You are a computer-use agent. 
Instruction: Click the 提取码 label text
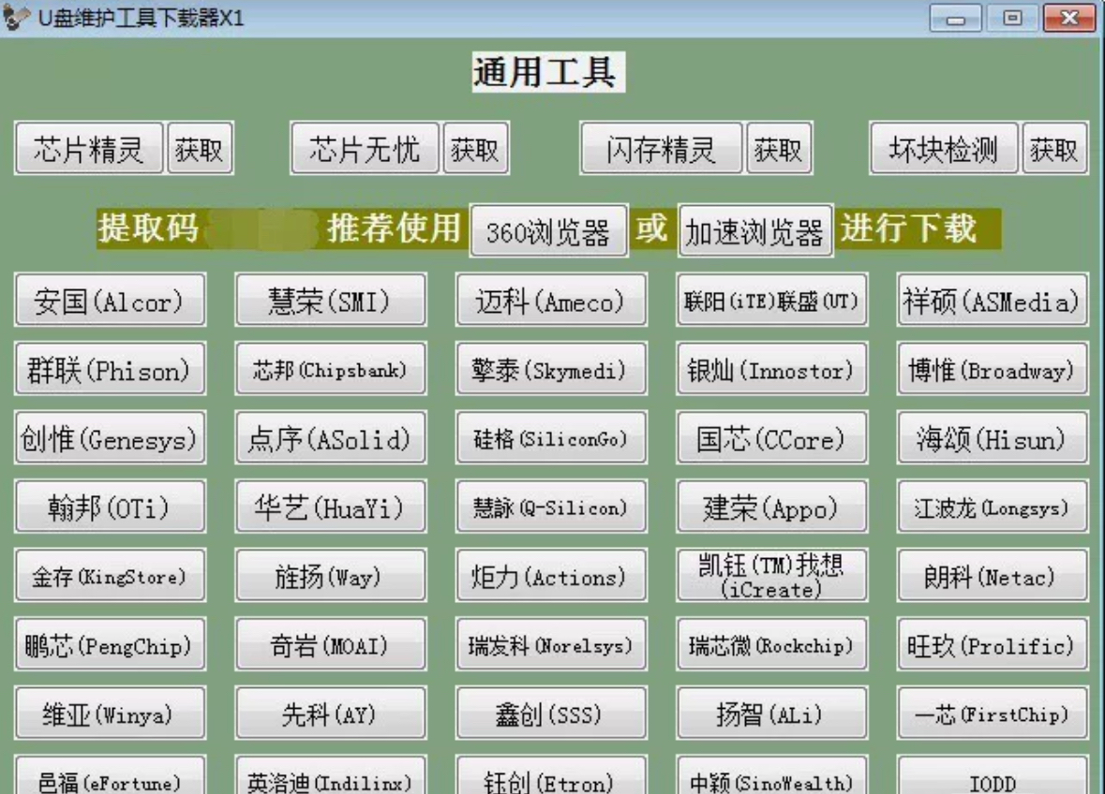[149, 228]
